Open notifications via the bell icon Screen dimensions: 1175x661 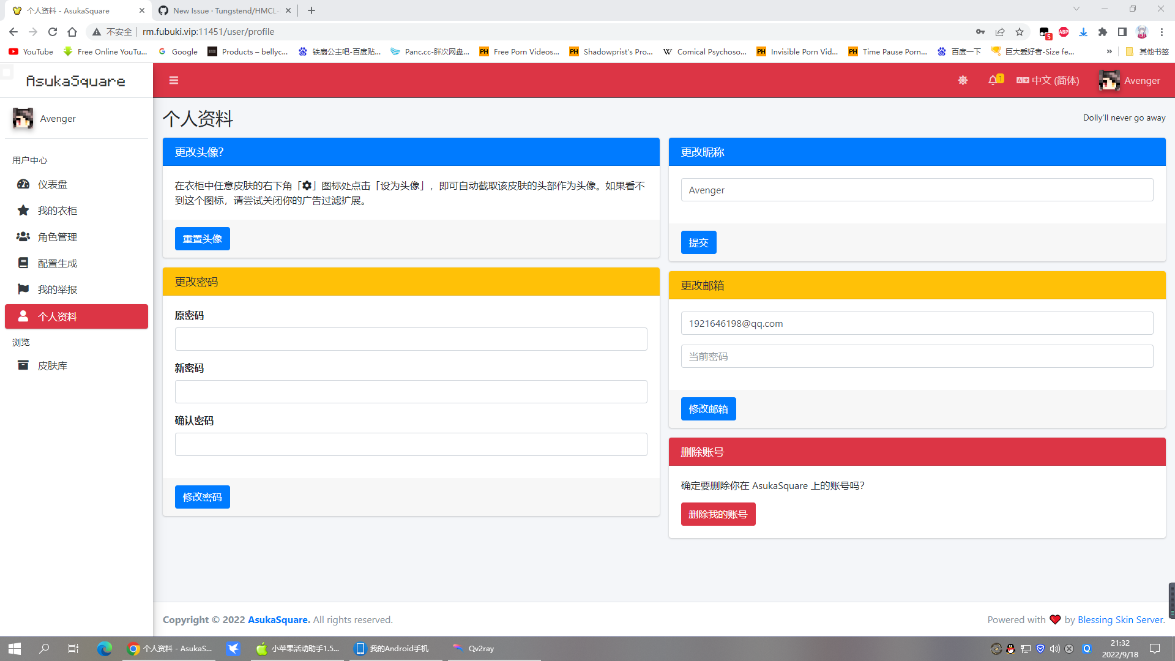tap(993, 80)
